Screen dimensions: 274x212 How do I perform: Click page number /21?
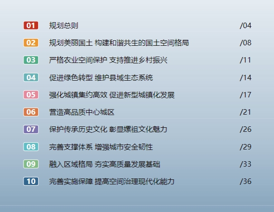245,112
